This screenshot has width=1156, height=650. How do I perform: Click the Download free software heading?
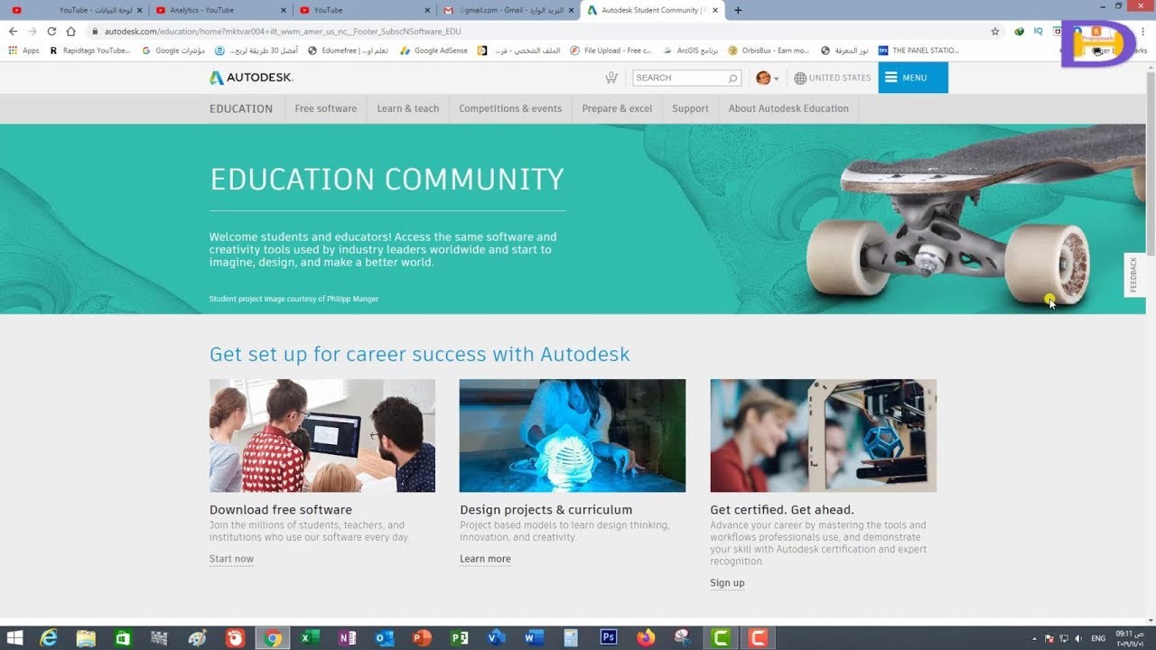coord(281,510)
